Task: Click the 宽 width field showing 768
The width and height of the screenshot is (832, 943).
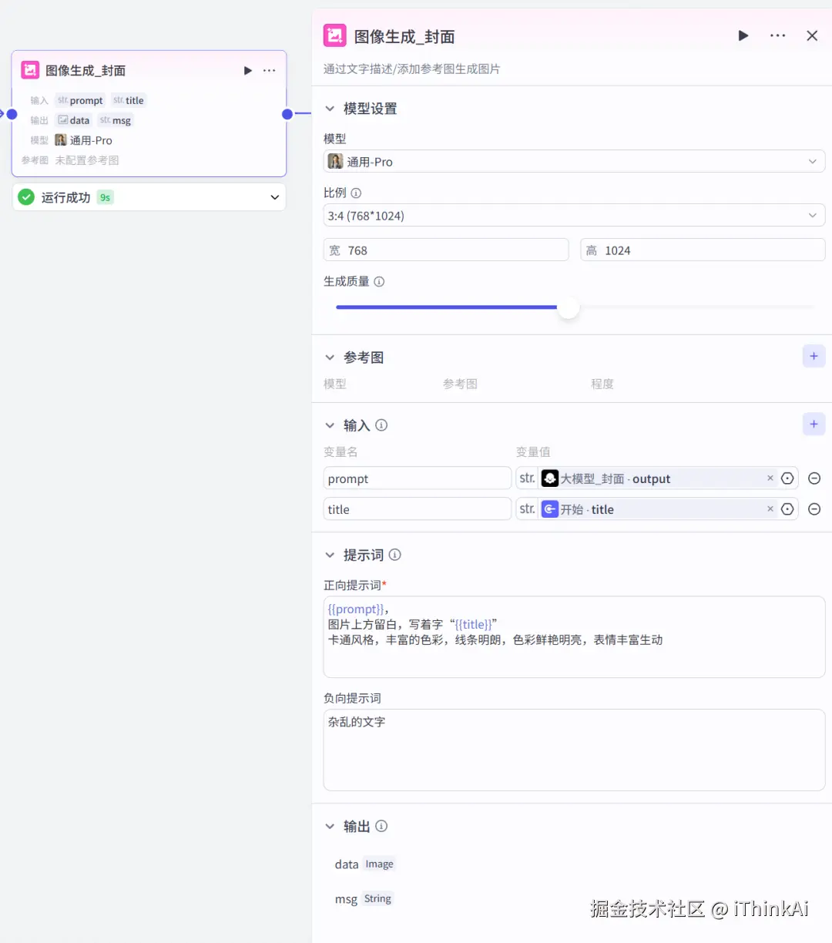Action: (x=447, y=250)
